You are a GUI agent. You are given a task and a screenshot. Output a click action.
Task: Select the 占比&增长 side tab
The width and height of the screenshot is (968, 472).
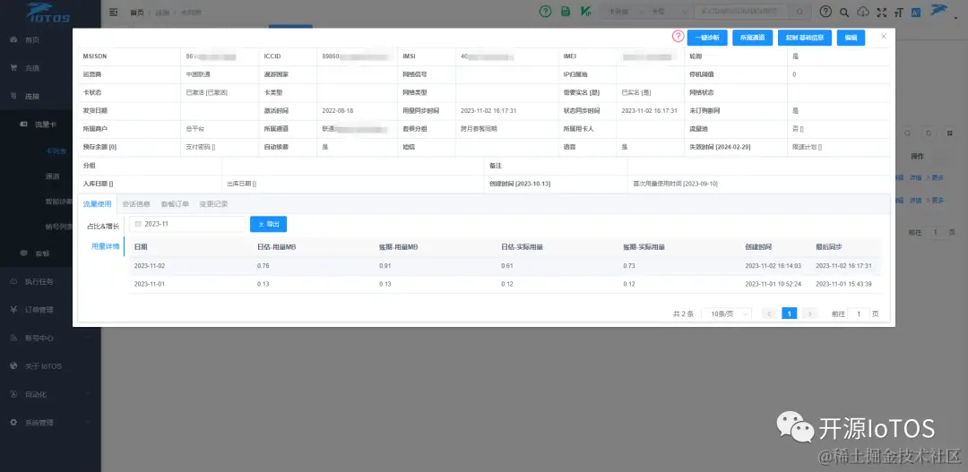pos(102,227)
